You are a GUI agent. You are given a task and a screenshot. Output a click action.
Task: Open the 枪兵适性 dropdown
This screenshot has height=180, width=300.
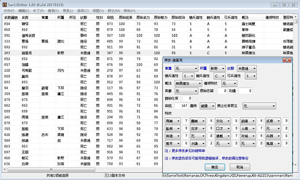coord(188,76)
